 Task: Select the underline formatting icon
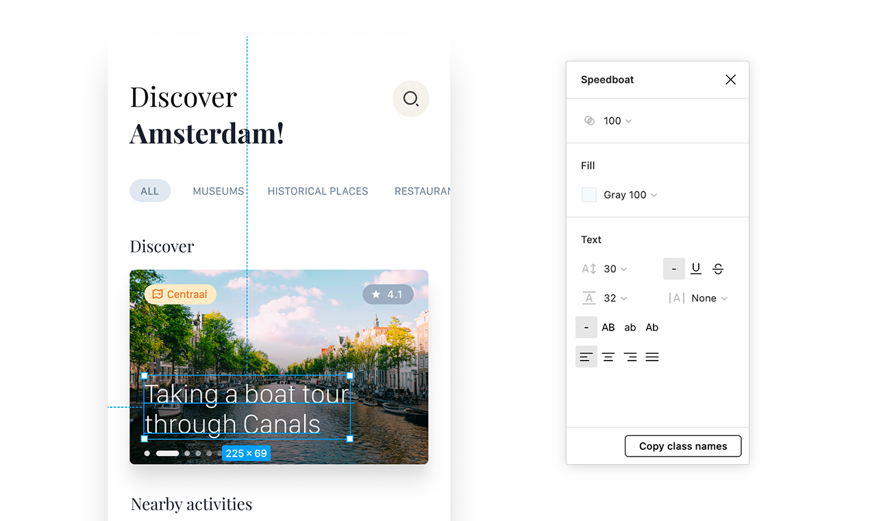[696, 269]
